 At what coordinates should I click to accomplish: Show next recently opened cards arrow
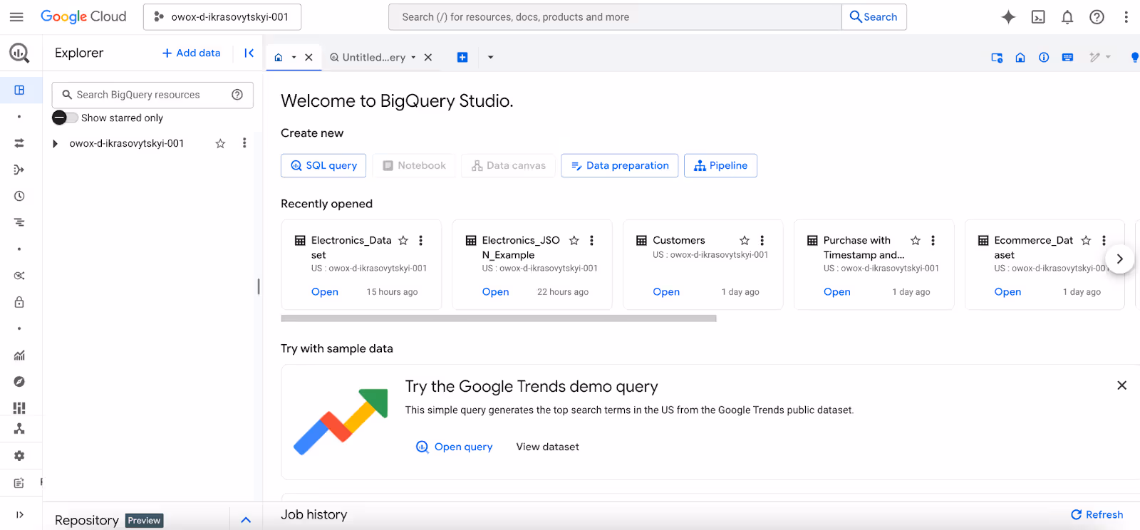pos(1120,259)
